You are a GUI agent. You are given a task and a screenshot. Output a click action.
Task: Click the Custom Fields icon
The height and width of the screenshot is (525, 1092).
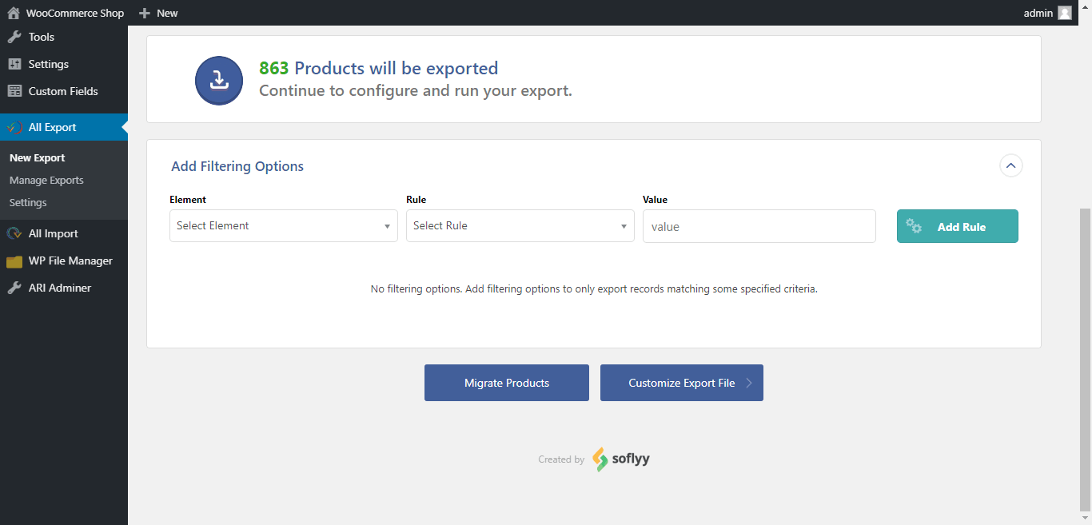pyautogui.click(x=14, y=91)
